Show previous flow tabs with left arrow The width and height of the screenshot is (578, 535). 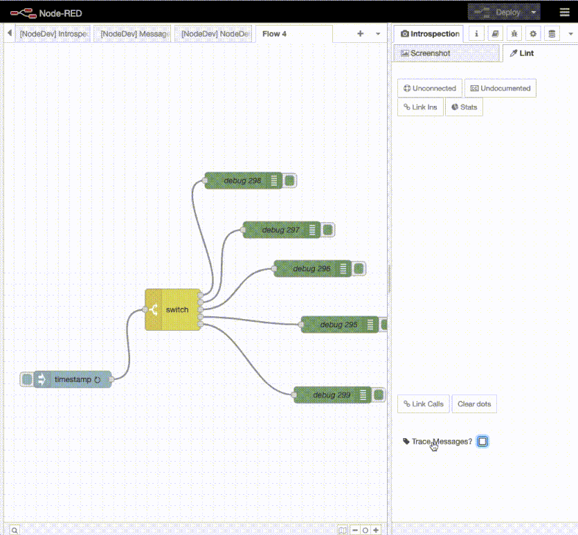pyautogui.click(x=10, y=33)
